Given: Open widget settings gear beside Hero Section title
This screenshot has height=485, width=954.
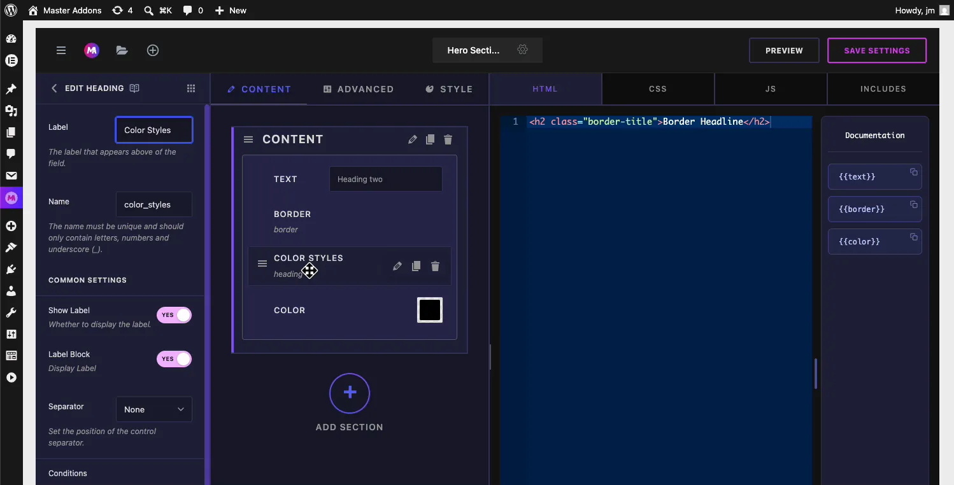Looking at the screenshot, I should (x=523, y=50).
